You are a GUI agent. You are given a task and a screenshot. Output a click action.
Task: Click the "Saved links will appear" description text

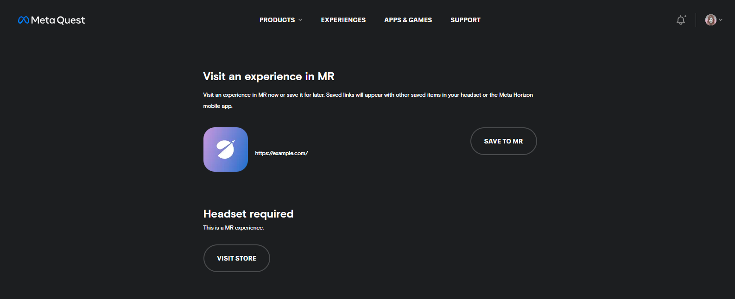pyautogui.click(x=368, y=100)
